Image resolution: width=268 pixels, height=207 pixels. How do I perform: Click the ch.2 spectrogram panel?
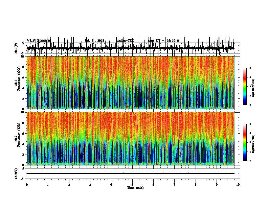131,139
